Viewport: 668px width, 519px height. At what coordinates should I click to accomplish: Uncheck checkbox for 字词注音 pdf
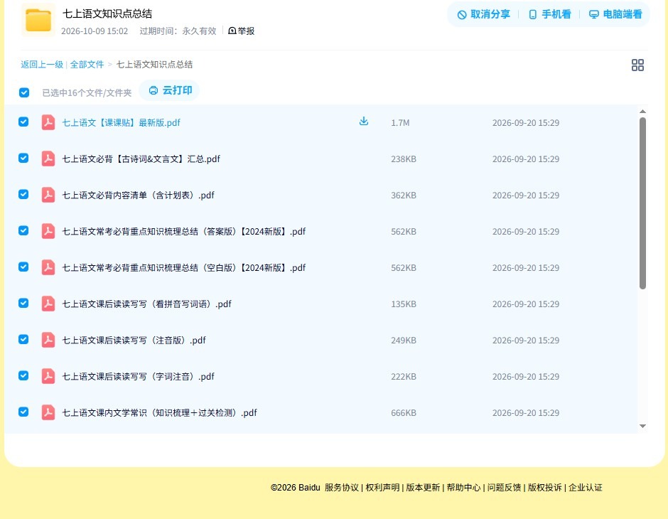[x=23, y=375]
